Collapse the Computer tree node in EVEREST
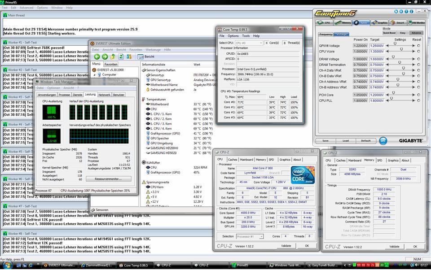The image size is (431, 270). 95,75
